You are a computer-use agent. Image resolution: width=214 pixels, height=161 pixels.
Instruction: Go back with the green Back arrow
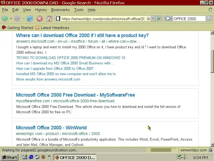pos(5,19)
